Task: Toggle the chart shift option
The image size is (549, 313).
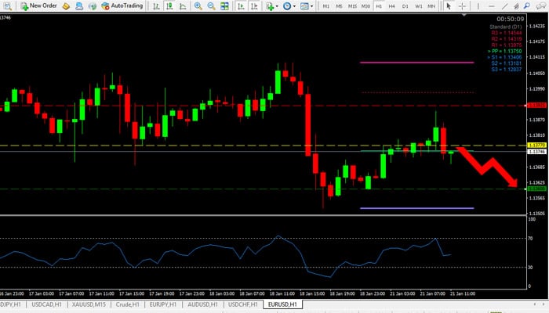Action: tap(253, 5)
